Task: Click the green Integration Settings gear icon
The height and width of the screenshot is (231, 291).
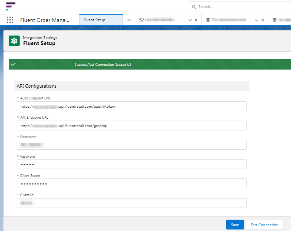Action: pyautogui.click(x=14, y=41)
